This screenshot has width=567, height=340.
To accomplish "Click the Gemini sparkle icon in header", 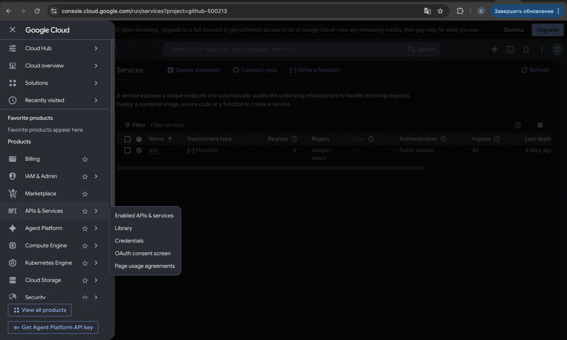I will pos(494,49).
